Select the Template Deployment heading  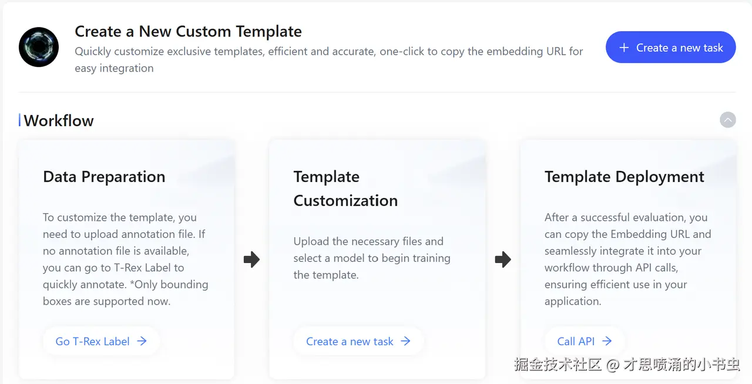tap(625, 177)
